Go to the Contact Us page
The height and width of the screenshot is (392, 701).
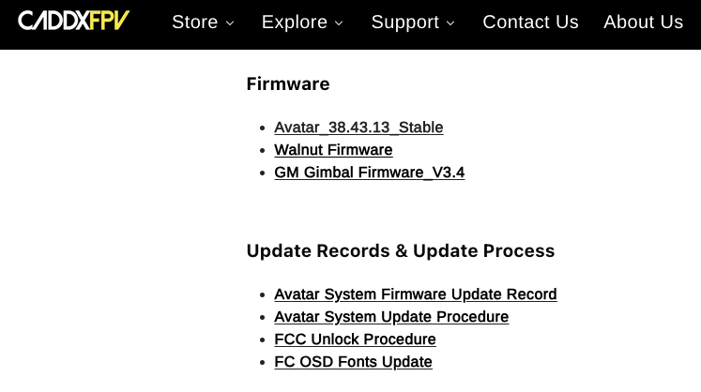[x=530, y=22]
